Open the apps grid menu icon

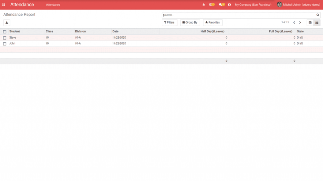pos(3,4)
